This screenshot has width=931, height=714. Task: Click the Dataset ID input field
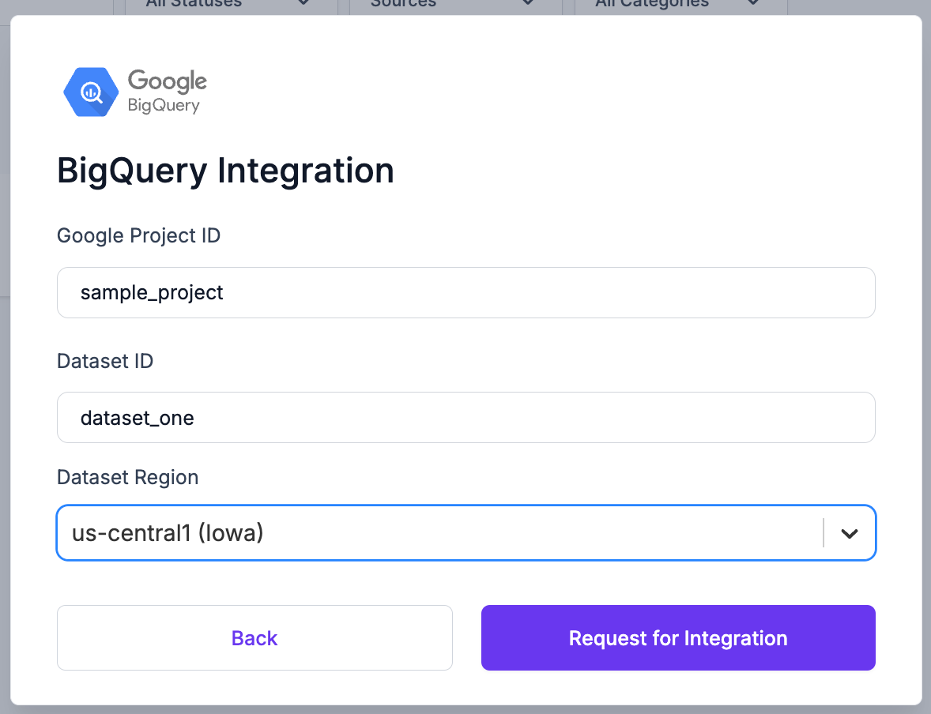[466, 417]
